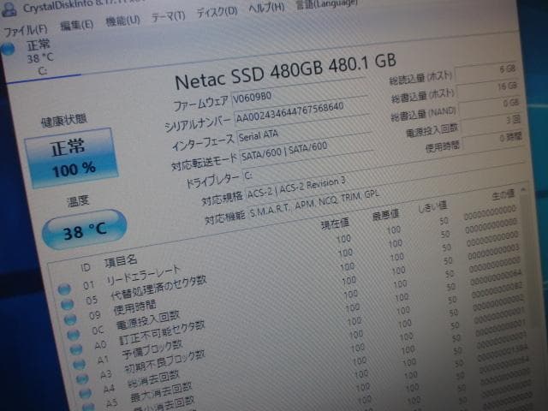The height and width of the screenshot is (411, 548).
Task: Click status icon of row 05 代替処理済のセクタ数
Action: pyautogui.click(x=67, y=304)
